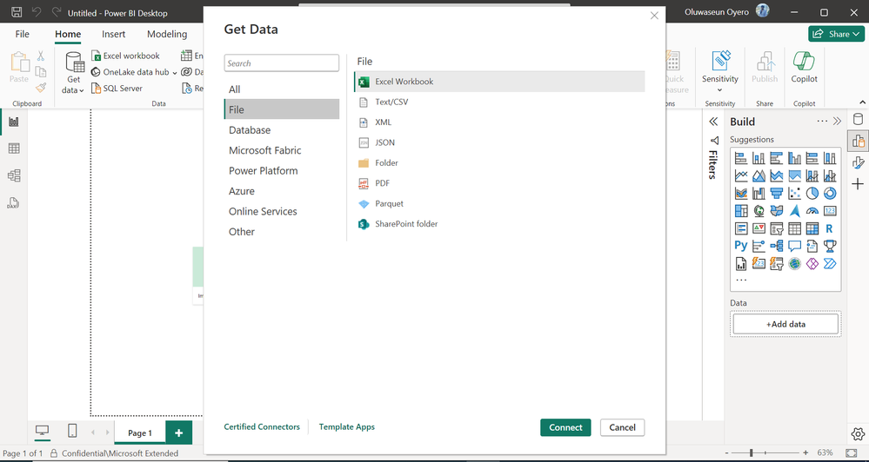
Task: Add a line chart visual
Action: tap(741, 176)
